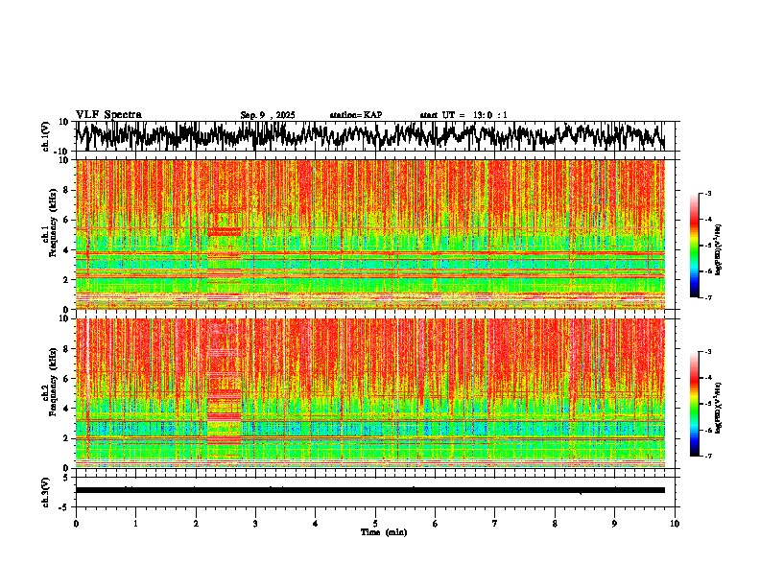The width and height of the screenshot is (760, 587).
Task: Click the "4" kHz tick on ch.1 frequency axis
Action: pos(66,250)
